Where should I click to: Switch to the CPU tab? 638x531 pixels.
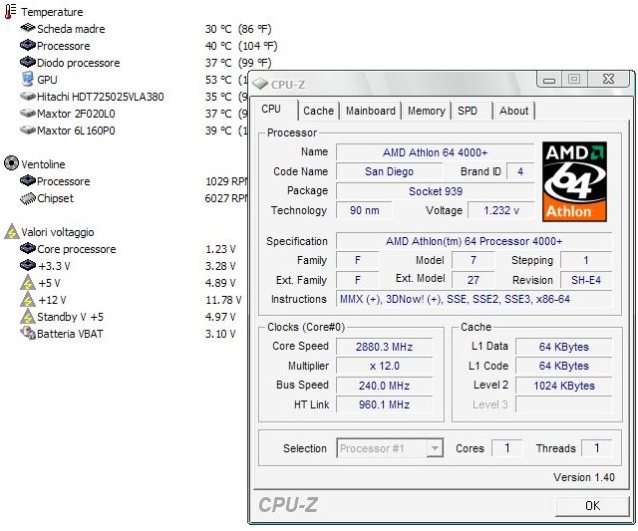271,109
